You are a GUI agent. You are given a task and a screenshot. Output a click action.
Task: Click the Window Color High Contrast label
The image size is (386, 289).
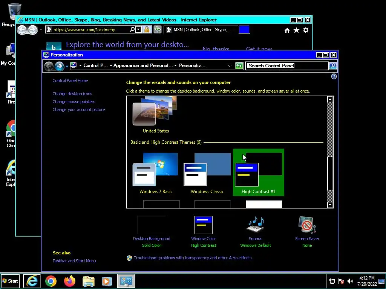point(204,245)
